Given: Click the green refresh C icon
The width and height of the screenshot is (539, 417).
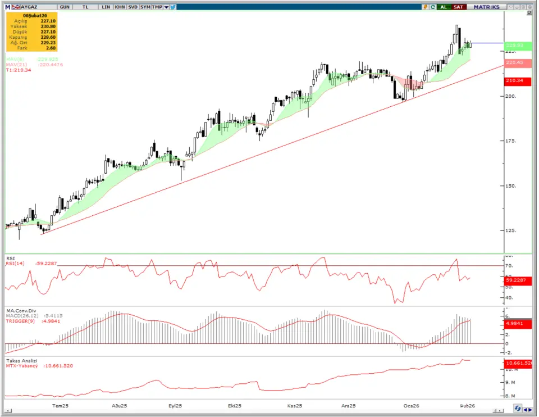Looking at the screenshot, I should coord(433,7).
